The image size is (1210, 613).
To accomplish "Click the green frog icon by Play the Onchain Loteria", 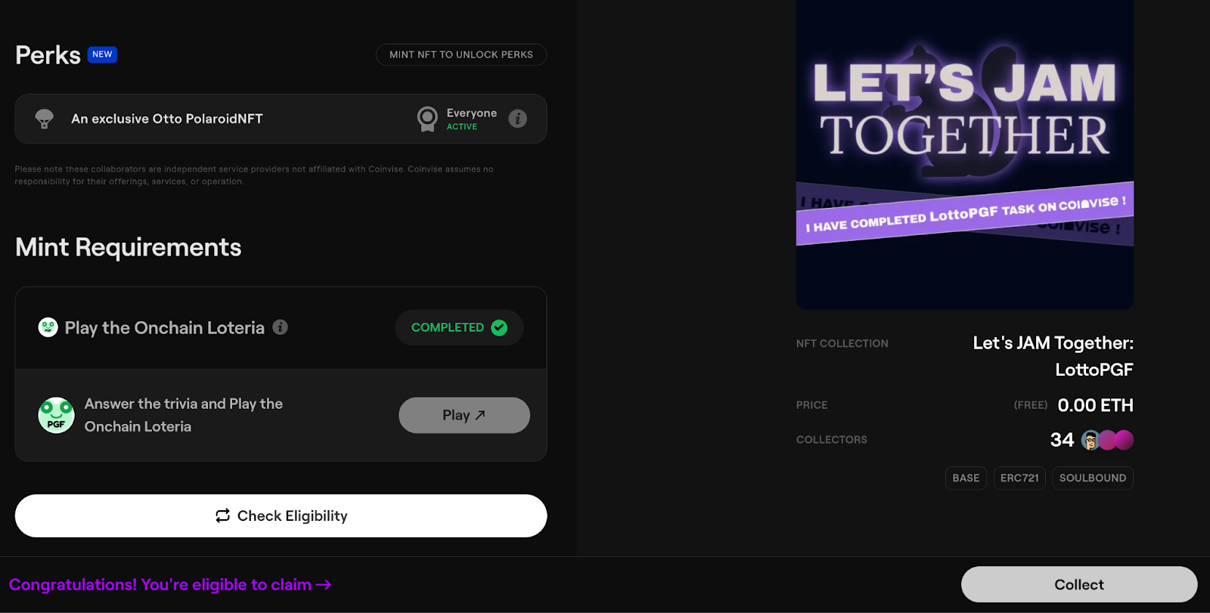I will (48, 327).
